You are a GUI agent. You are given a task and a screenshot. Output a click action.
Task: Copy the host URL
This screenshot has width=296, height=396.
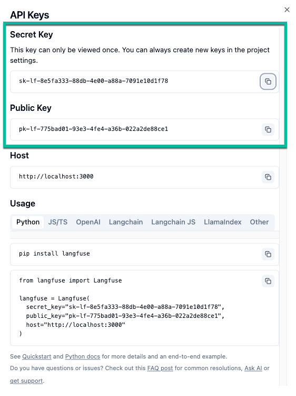click(268, 177)
